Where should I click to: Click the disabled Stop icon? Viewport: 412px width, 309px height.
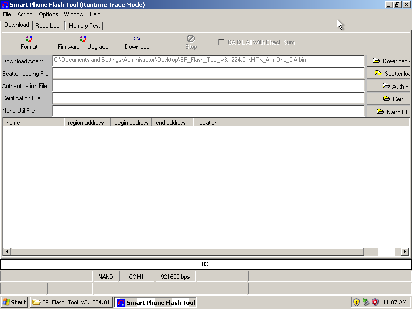pos(191,39)
